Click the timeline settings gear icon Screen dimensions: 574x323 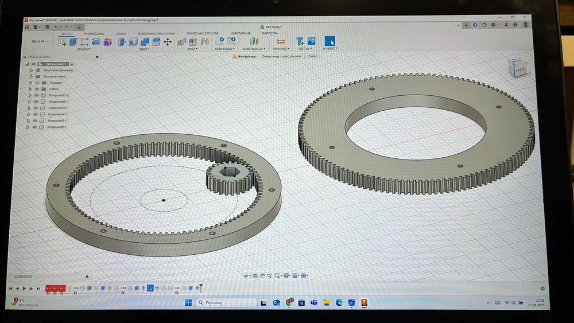542,288
